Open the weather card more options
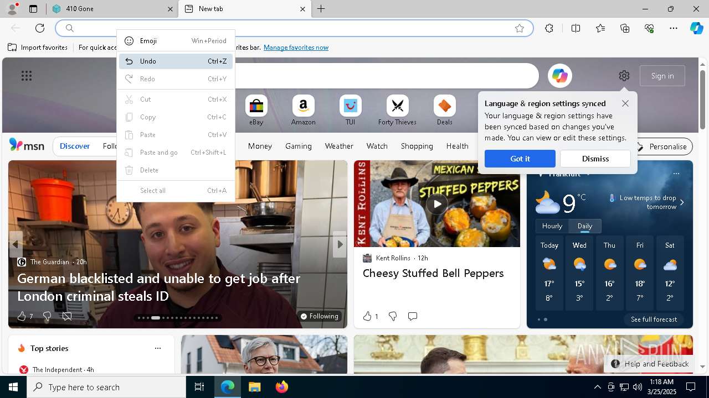The height and width of the screenshot is (398, 709). (x=676, y=174)
